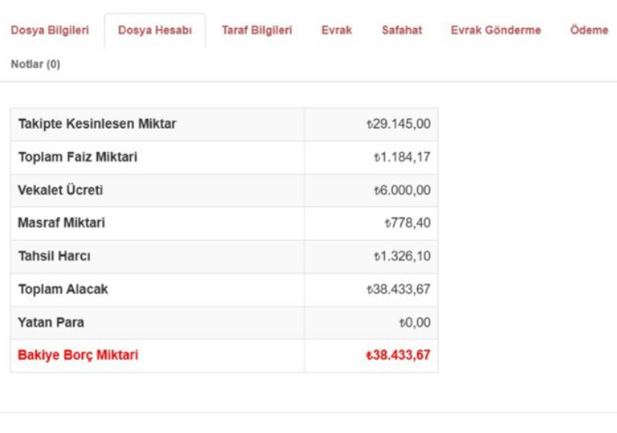Click the Toplam Faiz Miktarı row label

coord(78,157)
